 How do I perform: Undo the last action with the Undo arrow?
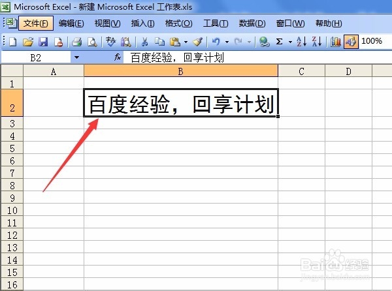pyautogui.click(x=216, y=41)
